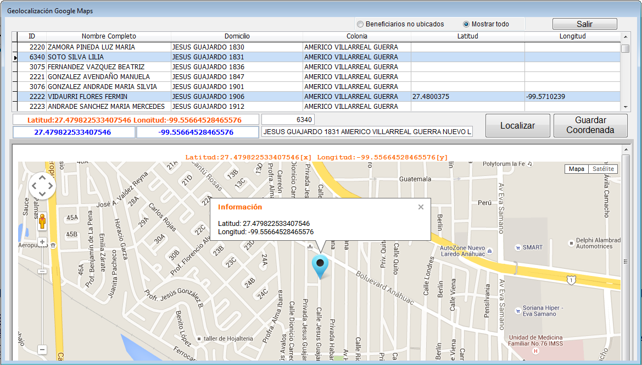Click the Delphi Alambrados map marker
Screen dimensions: 642x365
point(571,243)
